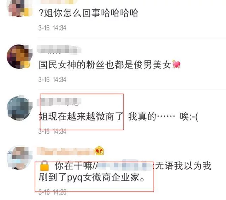Tap the yellow lock icon before 你在干嘛
This screenshot has height=200, width=226.
[x=44, y=166]
